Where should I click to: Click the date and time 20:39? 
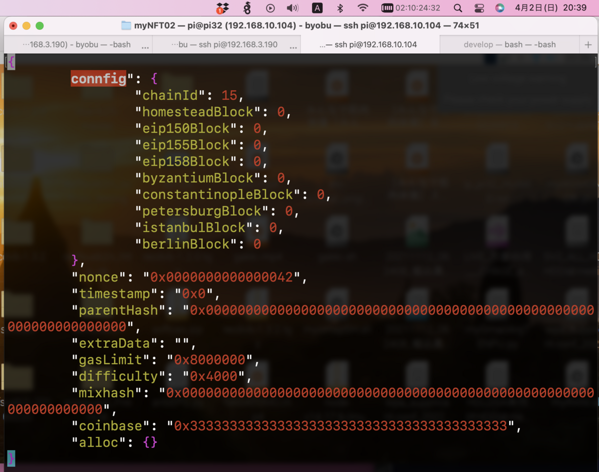[x=551, y=8]
